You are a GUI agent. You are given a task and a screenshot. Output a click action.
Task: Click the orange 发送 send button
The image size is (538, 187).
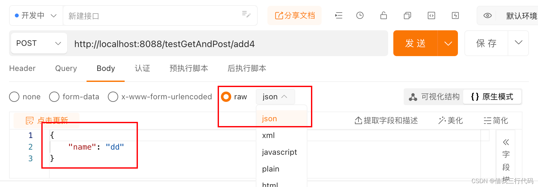pyautogui.click(x=415, y=43)
